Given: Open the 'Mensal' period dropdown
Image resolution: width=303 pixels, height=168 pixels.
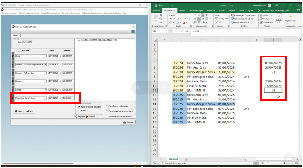Looking at the screenshot, I should pyautogui.click(x=45, y=90).
